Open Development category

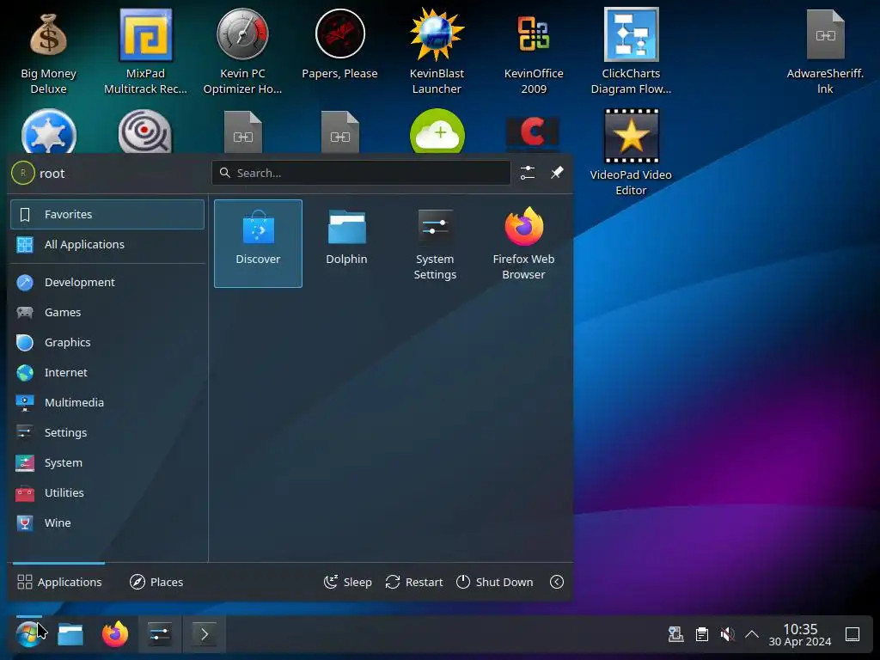pyautogui.click(x=107, y=282)
